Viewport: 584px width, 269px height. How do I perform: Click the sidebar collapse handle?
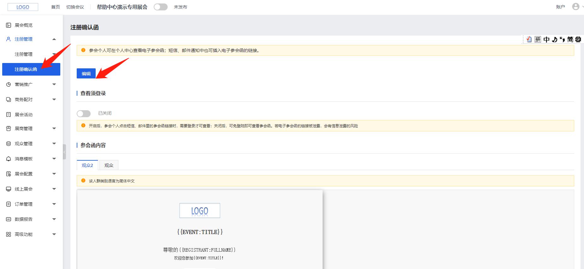point(64,152)
